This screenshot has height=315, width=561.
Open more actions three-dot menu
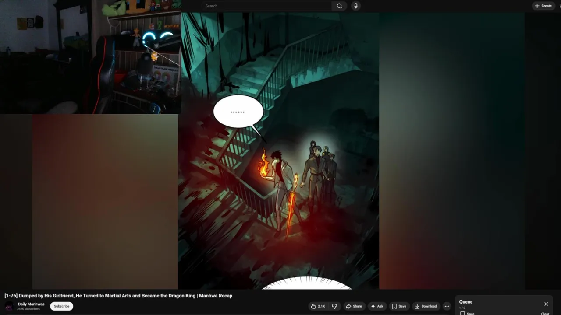point(447,306)
